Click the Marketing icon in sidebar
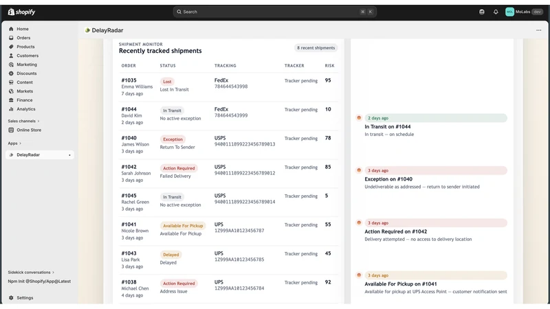This screenshot has width=550, height=309. tap(11, 65)
